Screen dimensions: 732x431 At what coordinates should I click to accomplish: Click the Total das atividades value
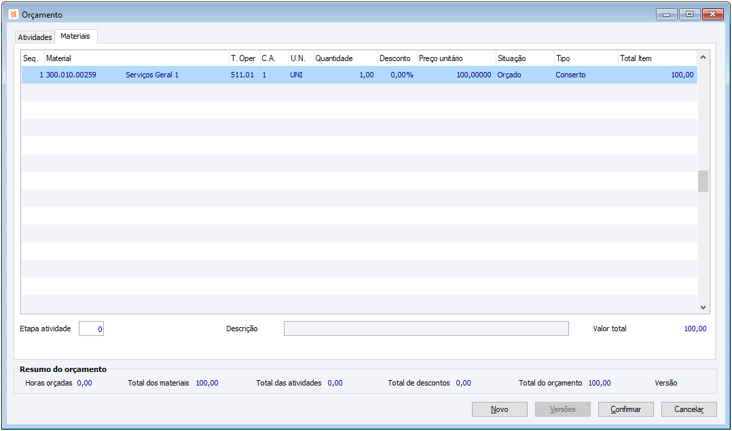click(x=335, y=383)
